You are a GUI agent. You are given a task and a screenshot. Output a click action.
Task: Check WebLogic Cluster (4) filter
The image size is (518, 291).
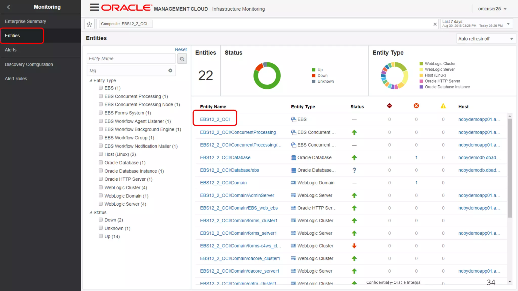101,187
